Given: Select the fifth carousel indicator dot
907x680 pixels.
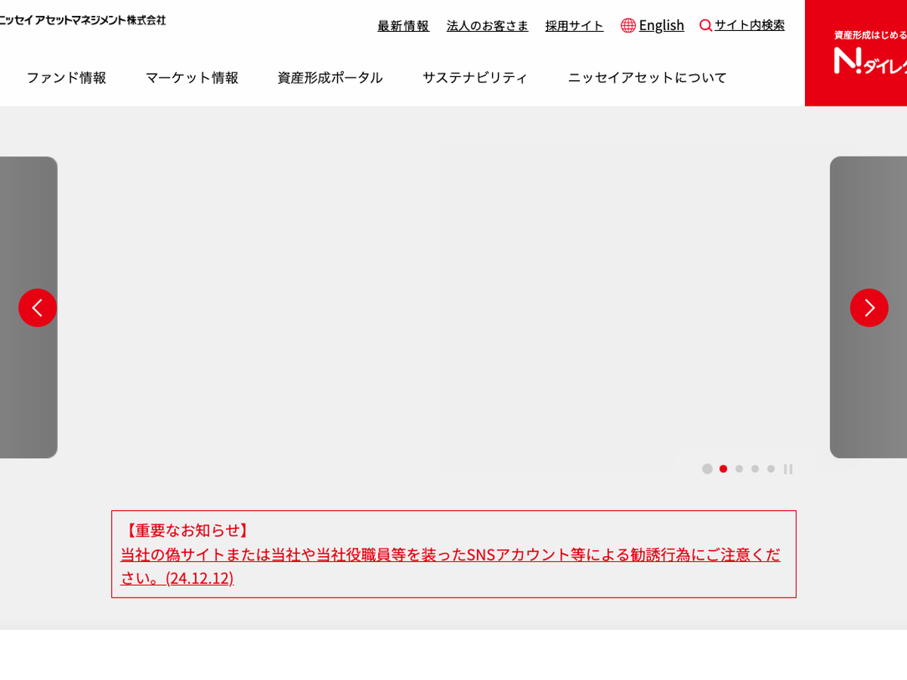Looking at the screenshot, I should tap(771, 469).
